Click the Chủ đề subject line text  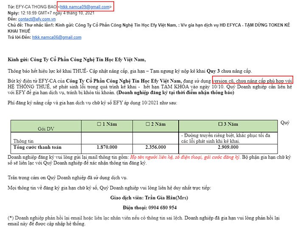[x=148, y=28]
